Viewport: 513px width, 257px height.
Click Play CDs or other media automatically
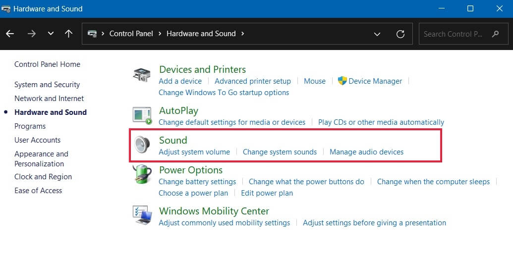[x=381, y=122]
